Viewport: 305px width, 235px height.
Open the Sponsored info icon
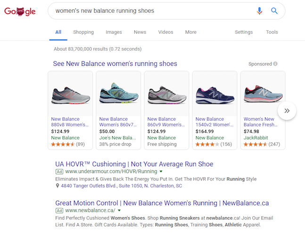click(275, 64)
